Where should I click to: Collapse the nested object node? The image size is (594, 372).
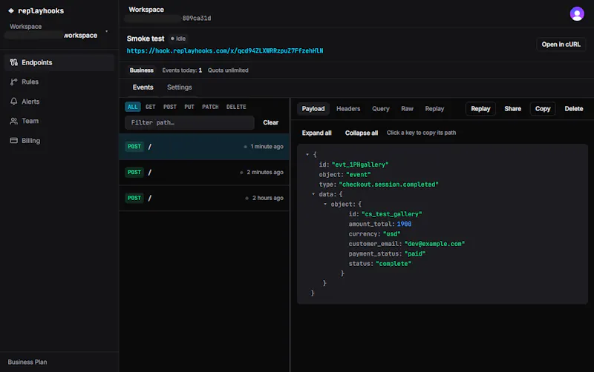325,204
